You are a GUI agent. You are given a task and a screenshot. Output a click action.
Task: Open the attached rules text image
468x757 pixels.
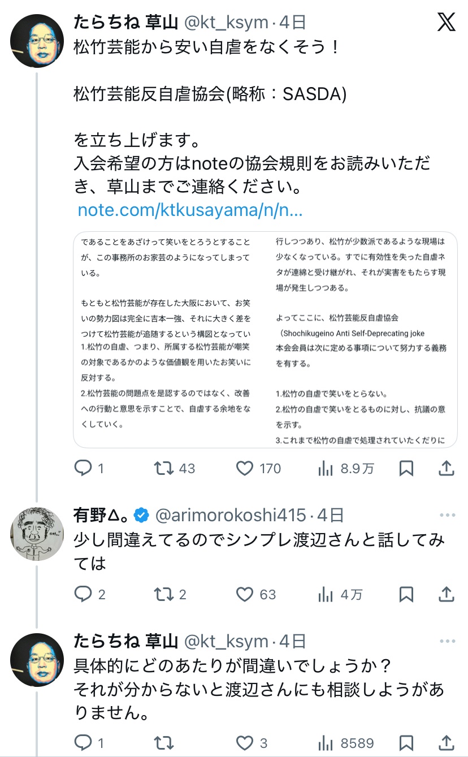click(265, 339)
